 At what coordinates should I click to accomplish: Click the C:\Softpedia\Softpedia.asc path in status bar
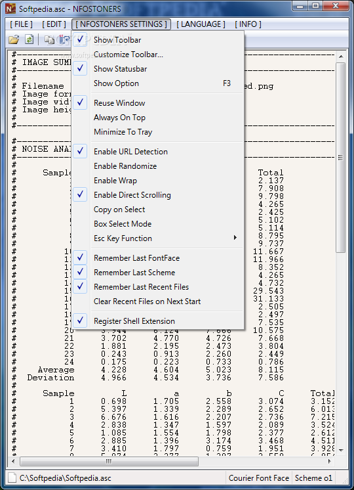[x=65, y=478]
